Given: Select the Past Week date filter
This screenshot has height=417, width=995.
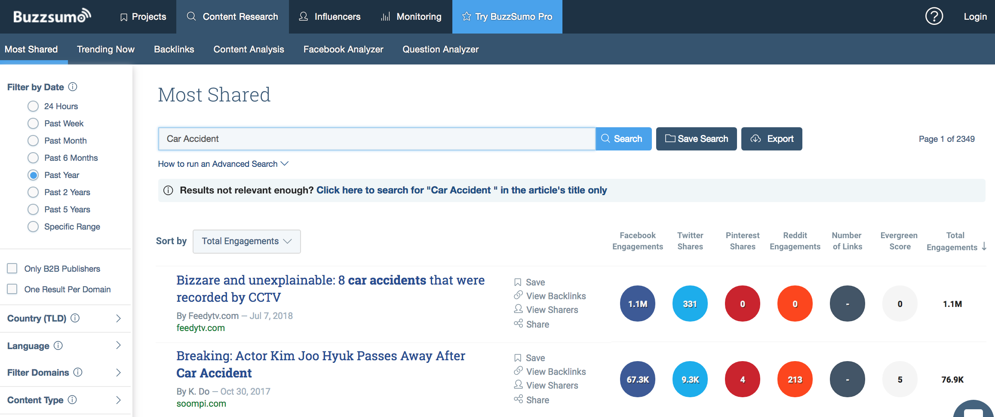Looking at the screenshot, I should point(33,123).
